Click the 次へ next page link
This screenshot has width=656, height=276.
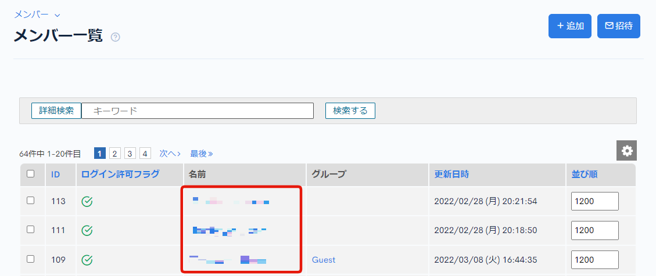tap(170, 154)
